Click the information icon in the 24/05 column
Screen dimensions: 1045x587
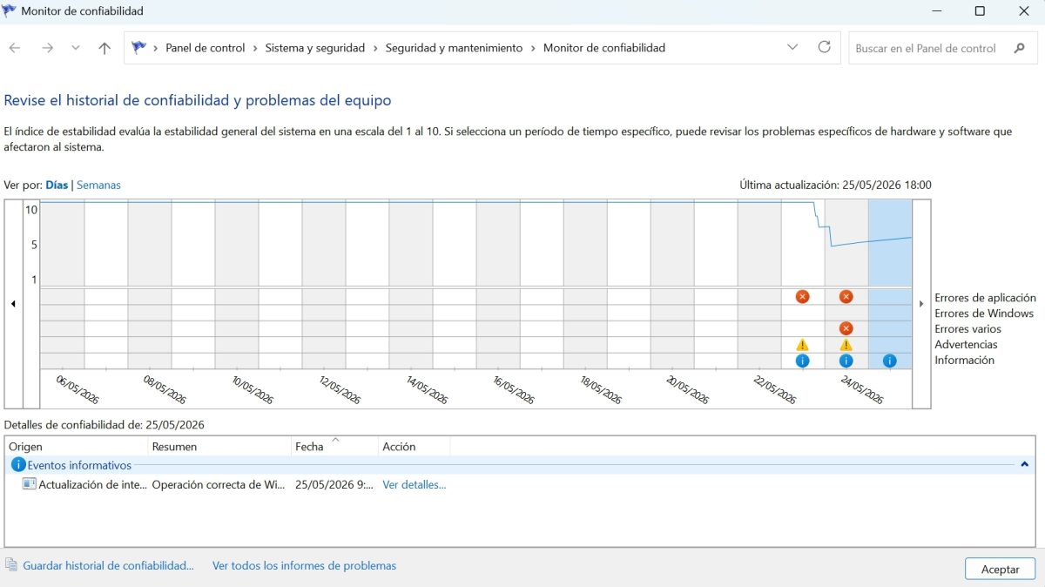point(846,361)
